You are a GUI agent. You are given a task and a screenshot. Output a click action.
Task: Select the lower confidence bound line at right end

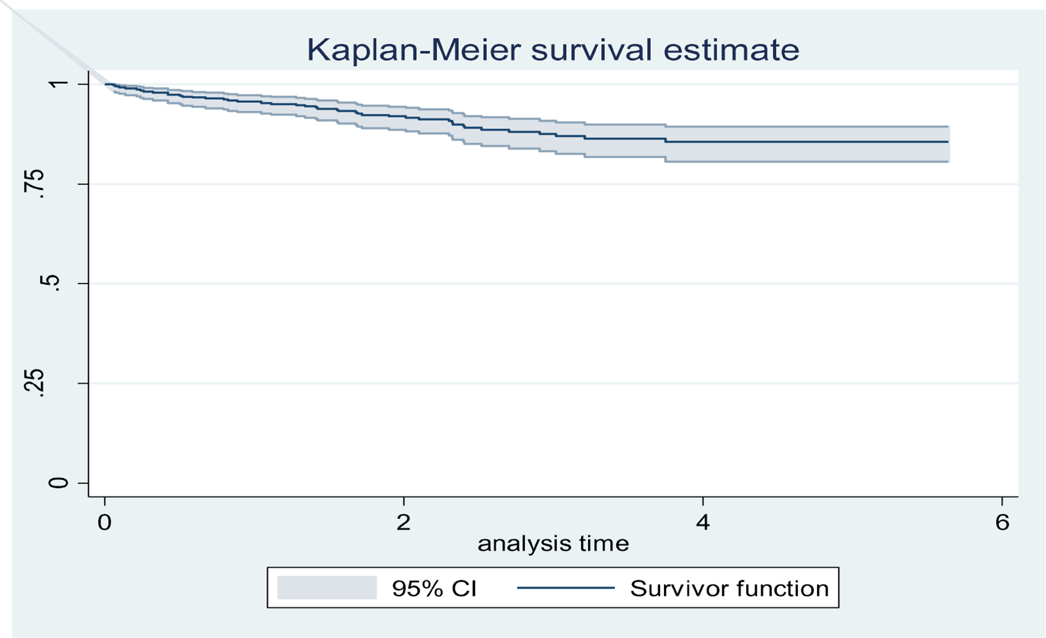(947, 162)
